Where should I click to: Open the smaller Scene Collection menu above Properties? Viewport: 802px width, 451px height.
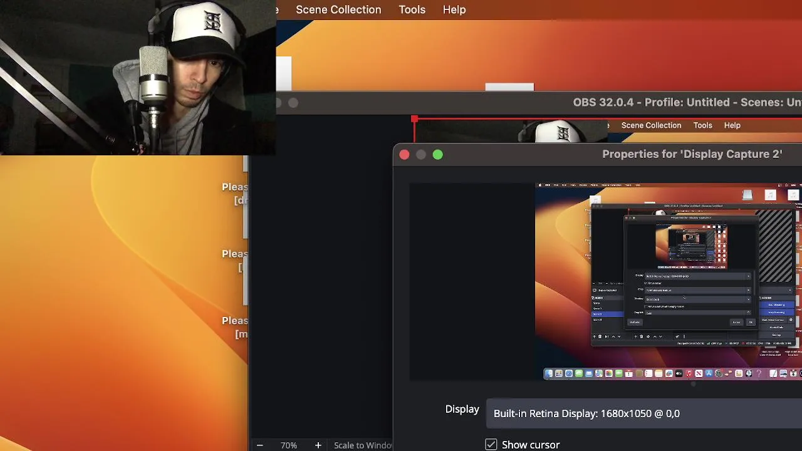click(x=651, y=125)
